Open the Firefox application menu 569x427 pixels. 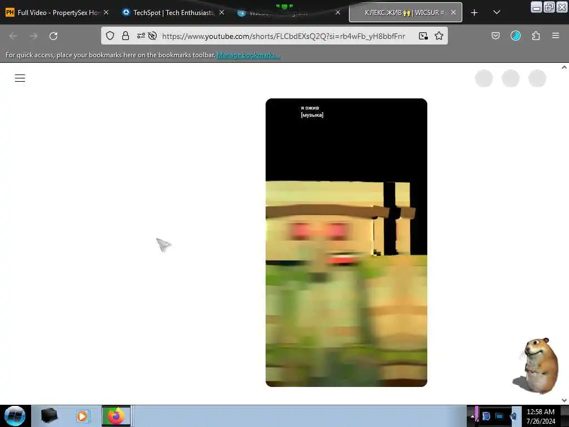(556, 36)
